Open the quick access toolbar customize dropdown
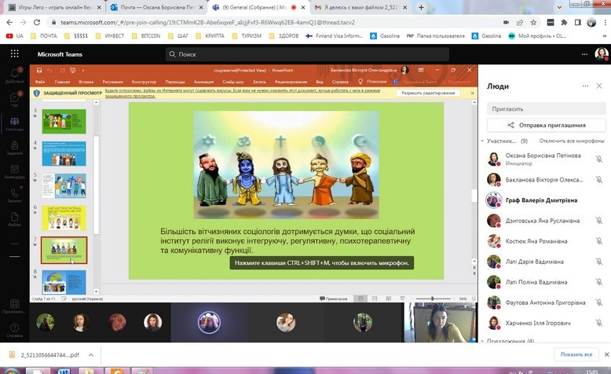This screenshot has height=374, width=611. (83, 71)
